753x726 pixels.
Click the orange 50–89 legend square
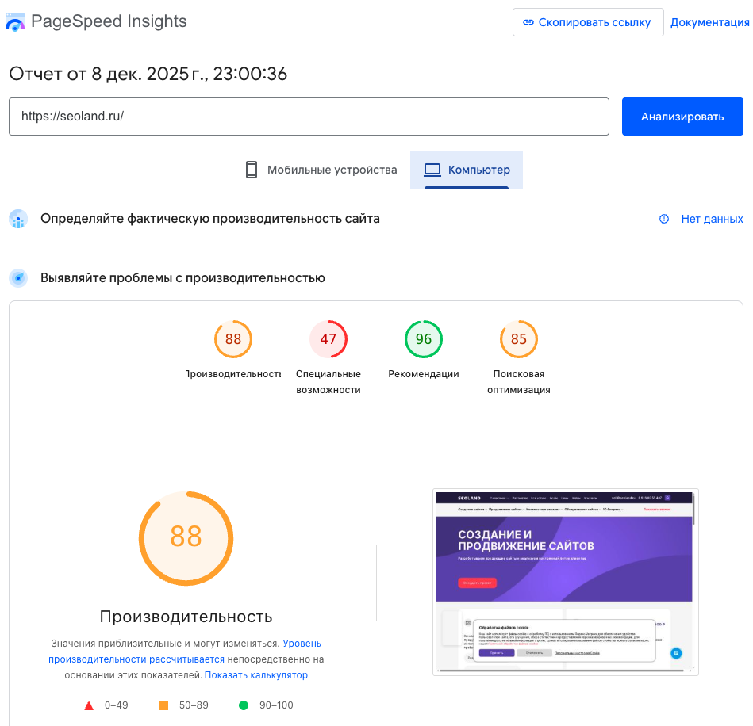click(x=165, y=704)
